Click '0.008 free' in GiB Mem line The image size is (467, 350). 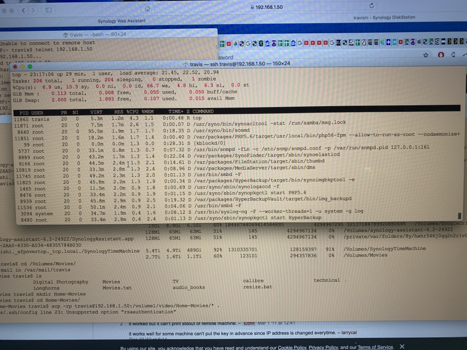tap(115, 92)
